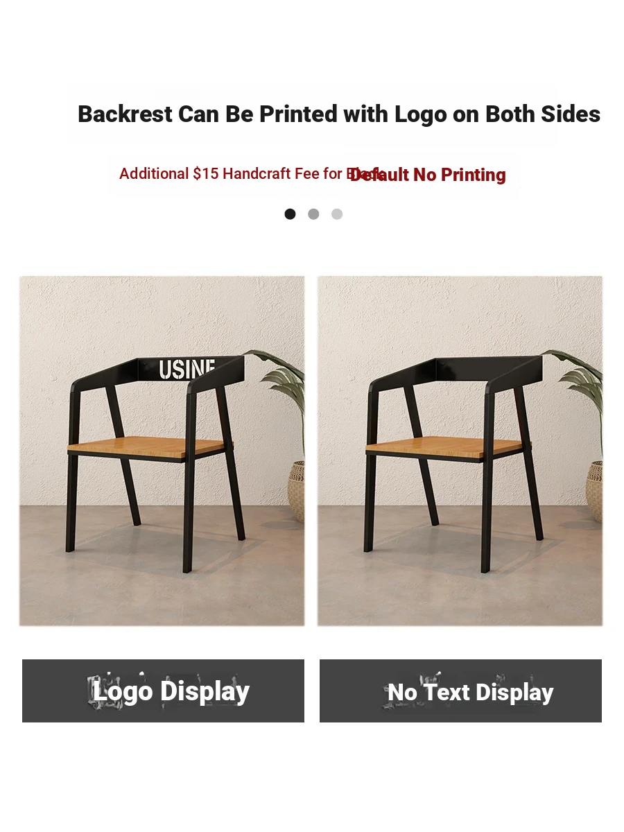Click the USINE logo on the backrest
The width and height of the screenshot is (624, 832).
coord(187,369)
